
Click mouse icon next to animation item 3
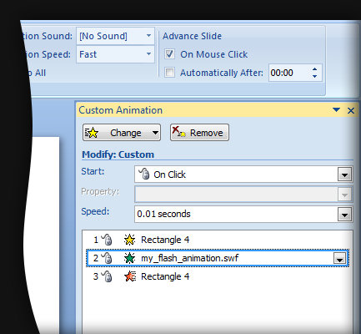coord(107,276)
